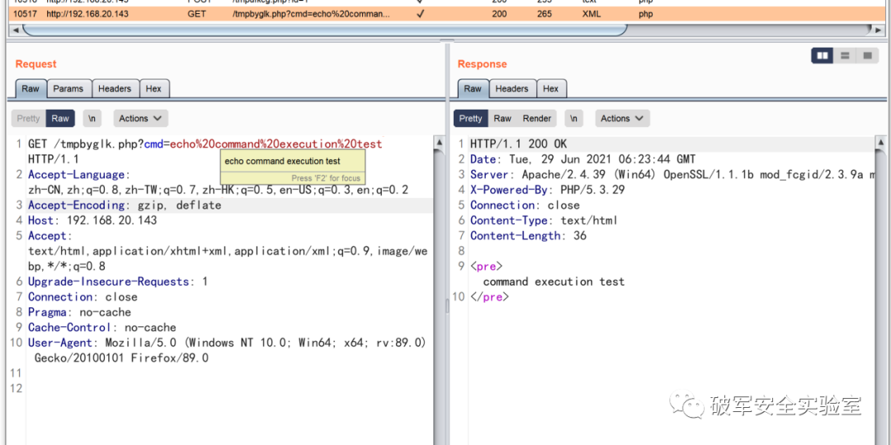Toggle \n non-printing characters in Request

[x=92, y=118]
